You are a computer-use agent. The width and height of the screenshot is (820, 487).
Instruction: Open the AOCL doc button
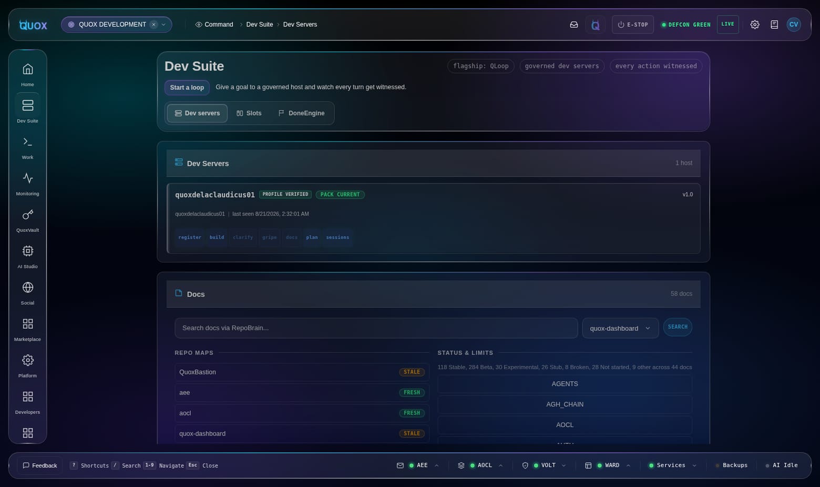(x=565, y=425)
